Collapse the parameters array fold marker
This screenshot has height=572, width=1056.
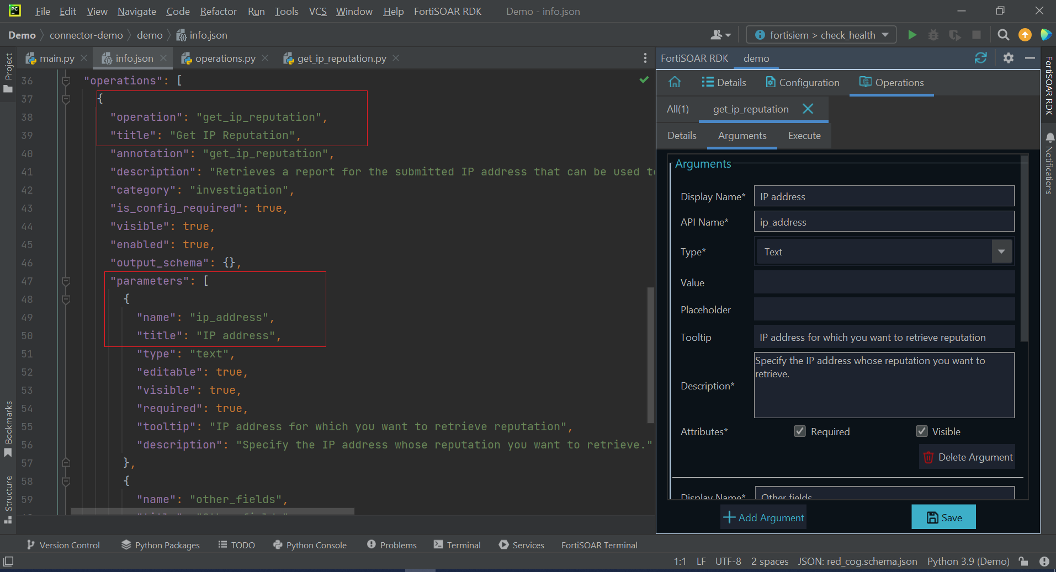[66, 281]
